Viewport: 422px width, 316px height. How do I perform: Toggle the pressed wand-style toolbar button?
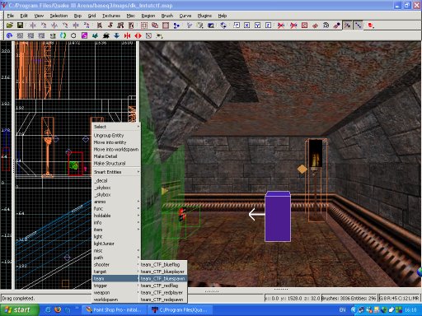[x=347, y=26]
